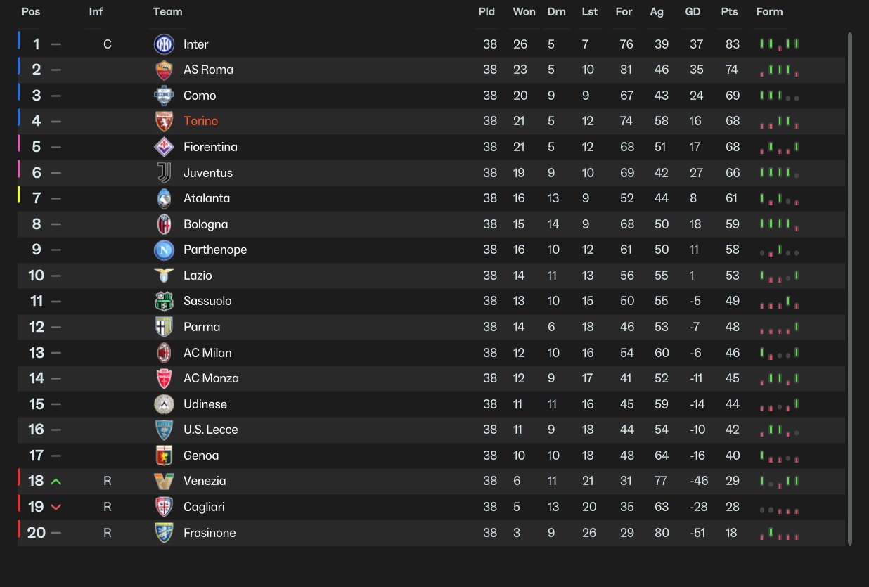Click the Fiorentina club crest
The width and height of the screenshot is (869, 587).
pyautogui.click(x=164, y=147)
